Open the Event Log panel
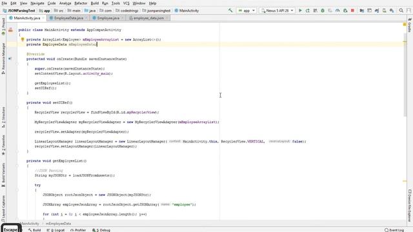This screenshot has width=413, height=232. pos(394,230)
